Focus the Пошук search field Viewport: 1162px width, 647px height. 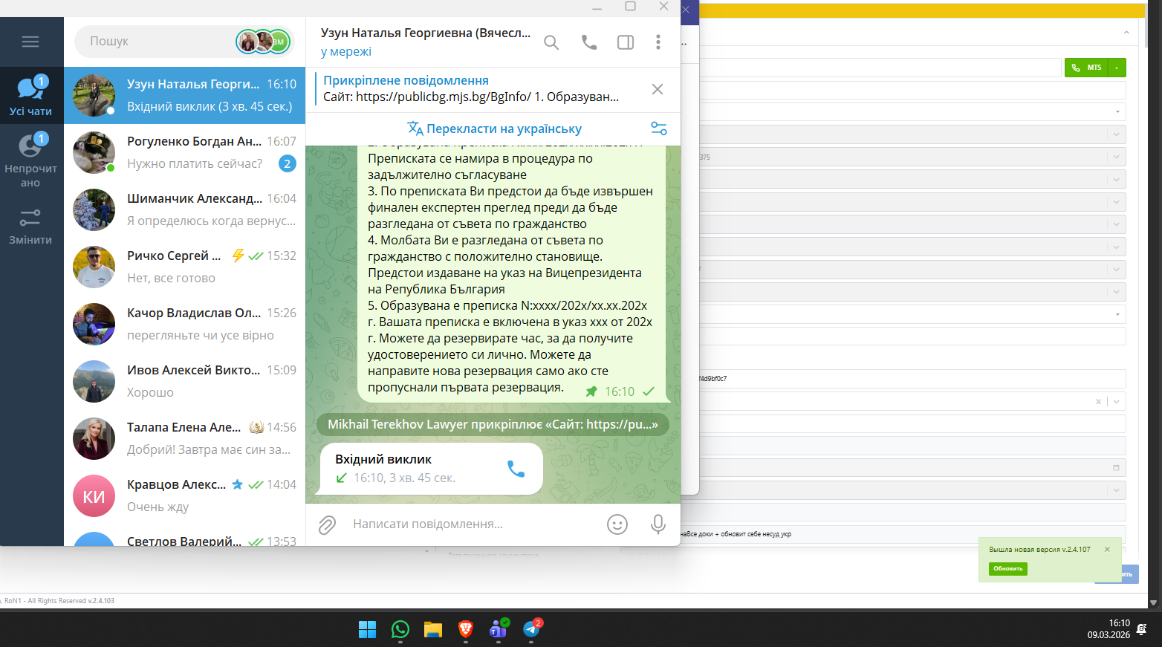155,42
